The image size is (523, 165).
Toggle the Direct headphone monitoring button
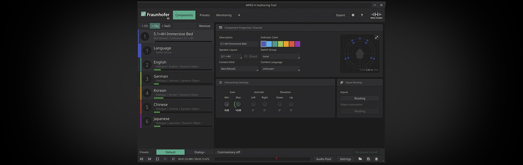[251, 56]
